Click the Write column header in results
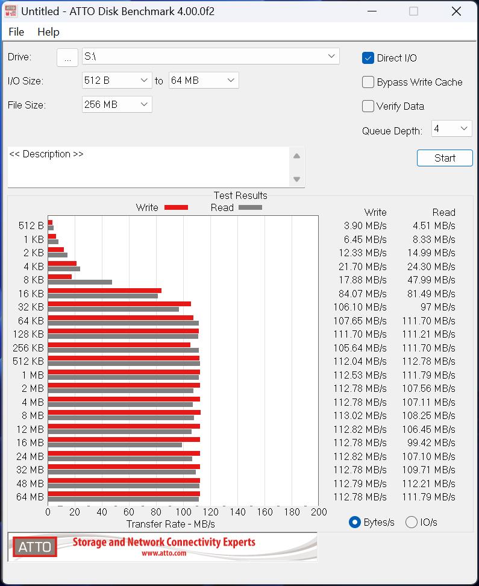479x586 pixels. point(375,212)
